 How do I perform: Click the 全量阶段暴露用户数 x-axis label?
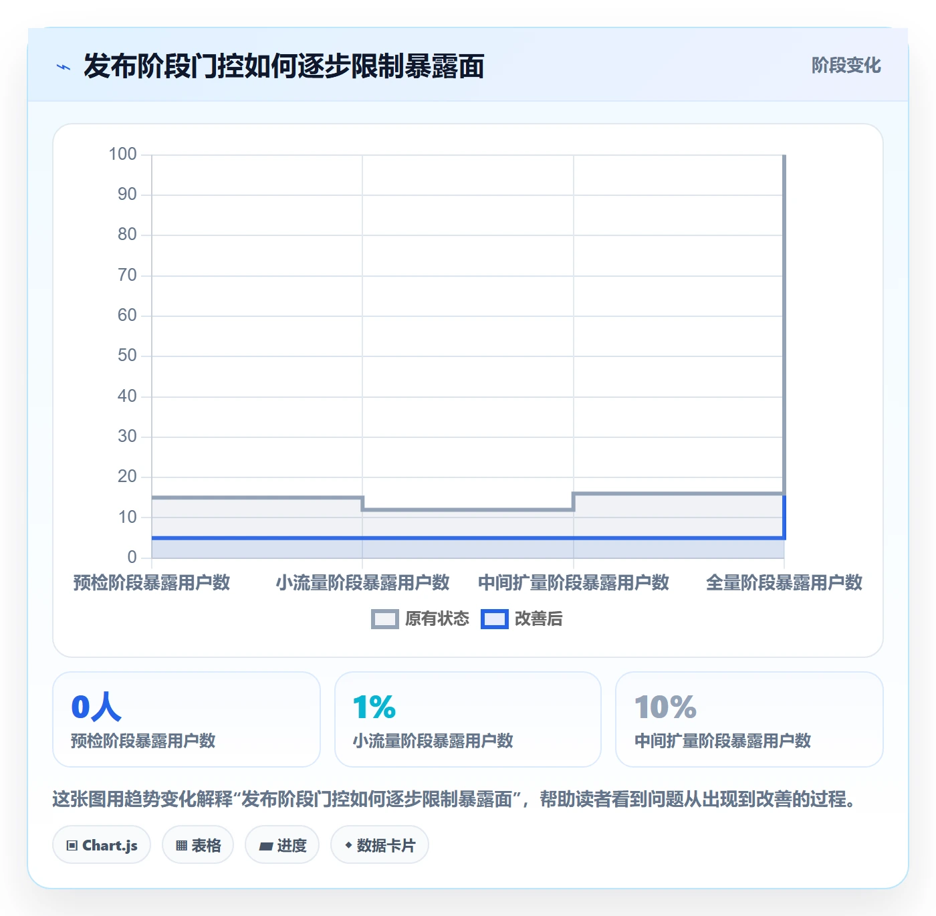[x=784, y=583]
